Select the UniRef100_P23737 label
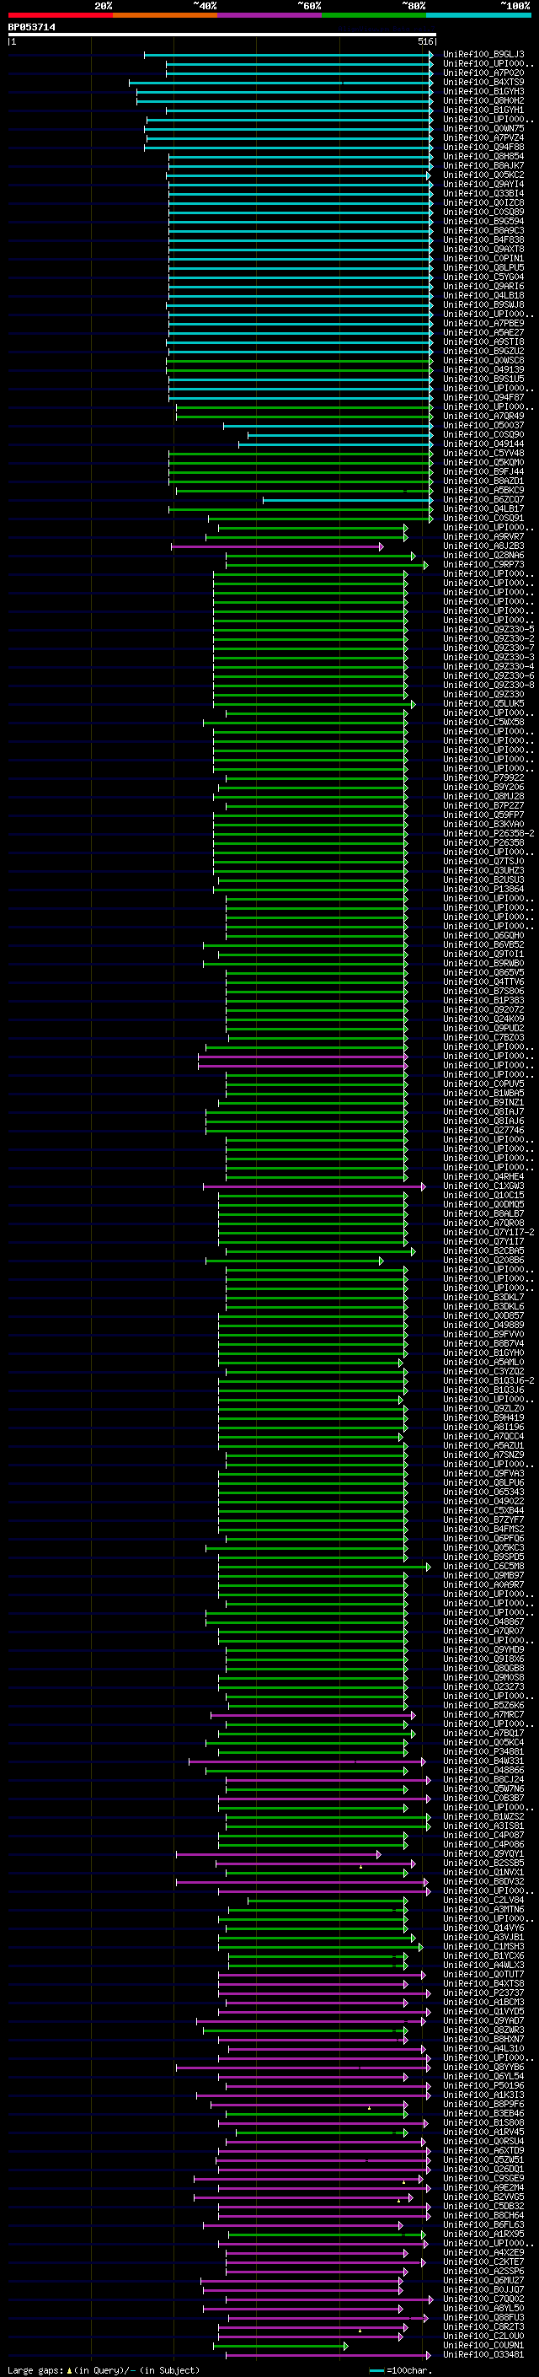539x2377 pixels. [483, 1993]
